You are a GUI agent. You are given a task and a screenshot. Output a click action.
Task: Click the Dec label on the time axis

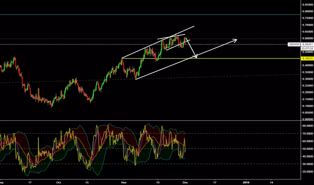point(185,182)
